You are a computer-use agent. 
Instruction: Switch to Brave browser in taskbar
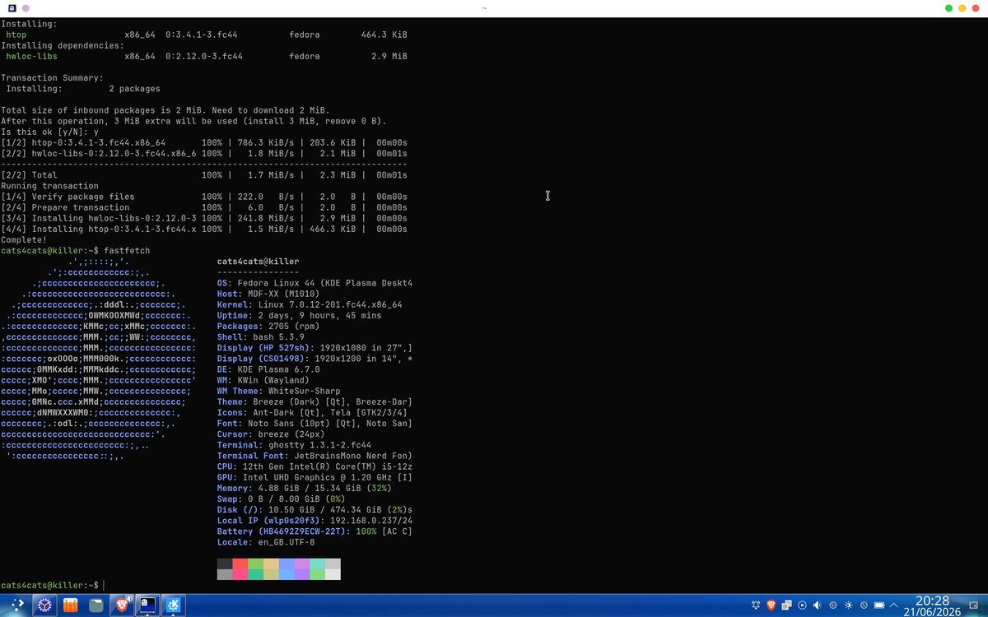pos(123,605)
